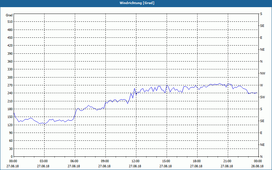
Task: Choose the y-axis value 300
Action: (x=10, y=78)
